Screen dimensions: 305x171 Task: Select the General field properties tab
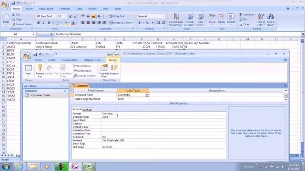tap(77, 109)
